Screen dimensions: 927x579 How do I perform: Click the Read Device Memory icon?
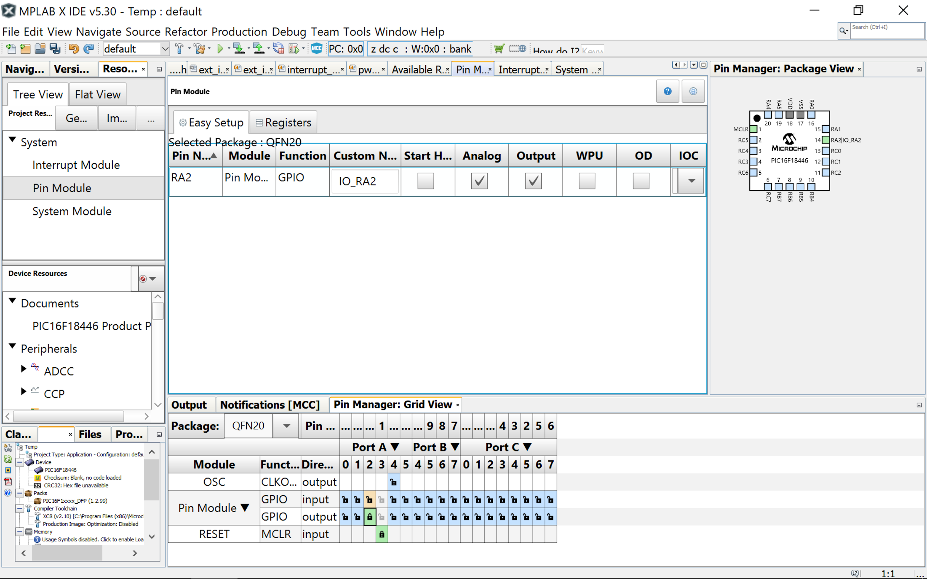coord(258,49)
